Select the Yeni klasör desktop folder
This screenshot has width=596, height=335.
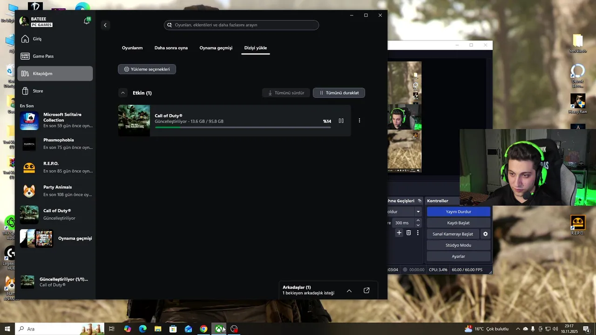point(578,43)
